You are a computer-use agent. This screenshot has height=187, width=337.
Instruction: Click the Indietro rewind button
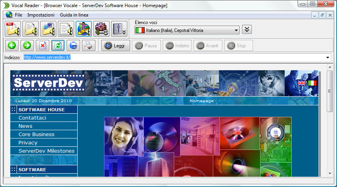coord(177,46)
